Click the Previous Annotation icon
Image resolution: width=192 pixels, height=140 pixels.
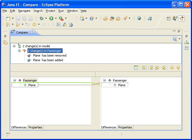tap(18, 24)
